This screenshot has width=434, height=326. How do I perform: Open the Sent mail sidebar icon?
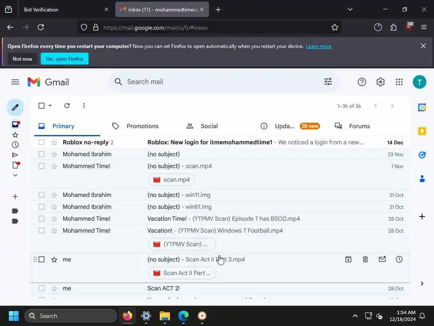click(15, 155)
